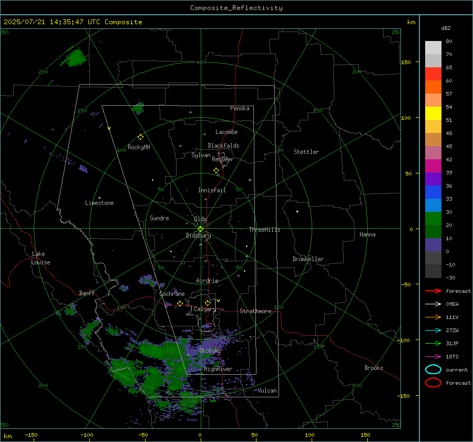473x442 pixels.
Task: Click the Banff label on map
Action: [x=87, y=293]
